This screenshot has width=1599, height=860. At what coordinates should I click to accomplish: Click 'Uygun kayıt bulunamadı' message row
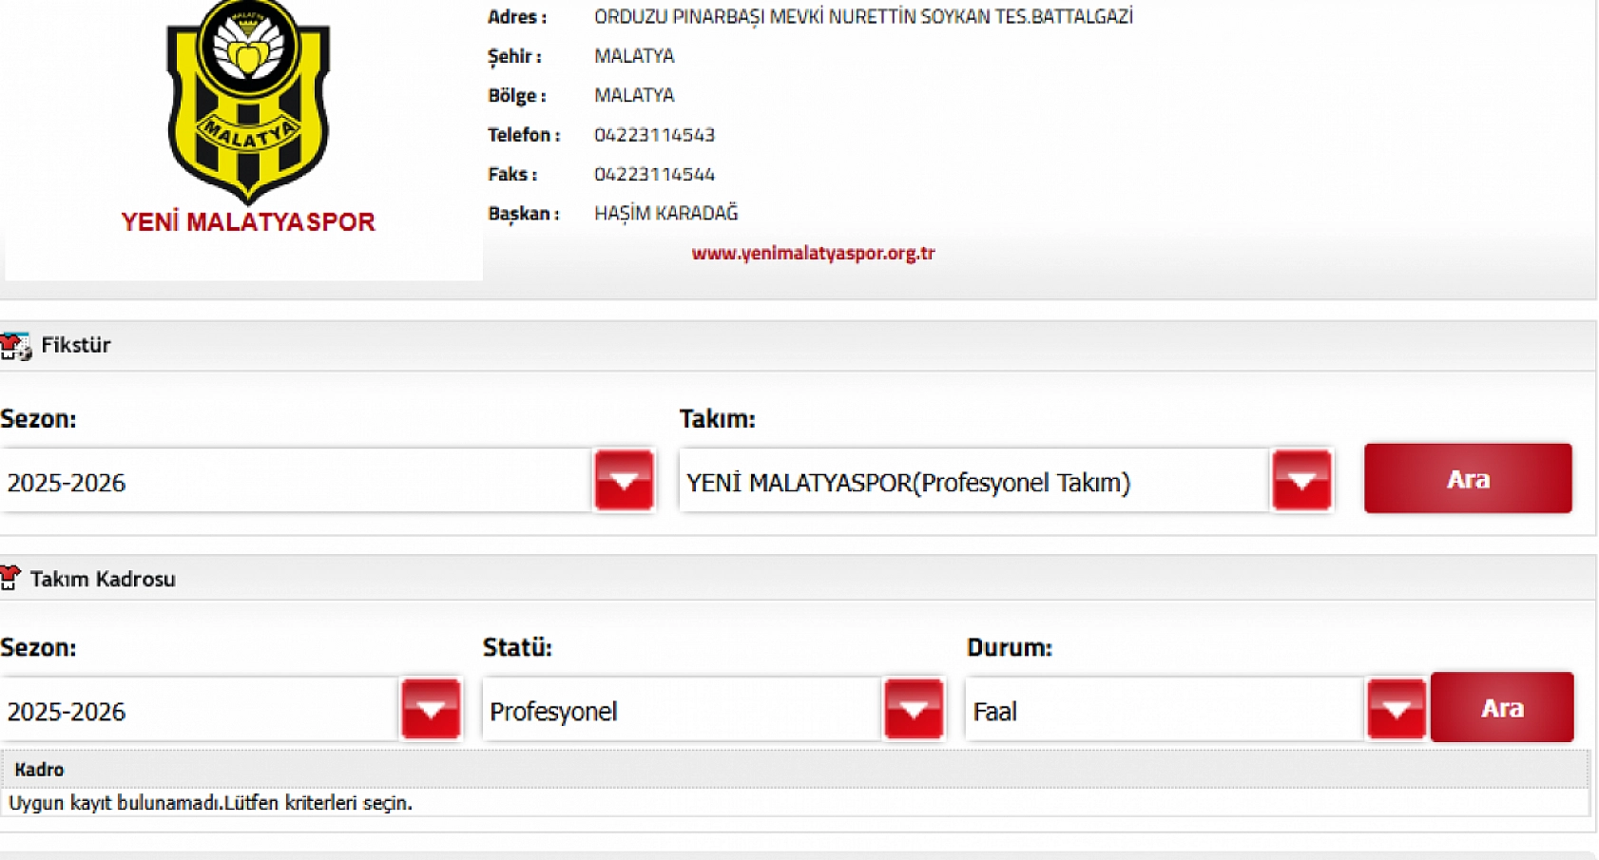(795, 803)
